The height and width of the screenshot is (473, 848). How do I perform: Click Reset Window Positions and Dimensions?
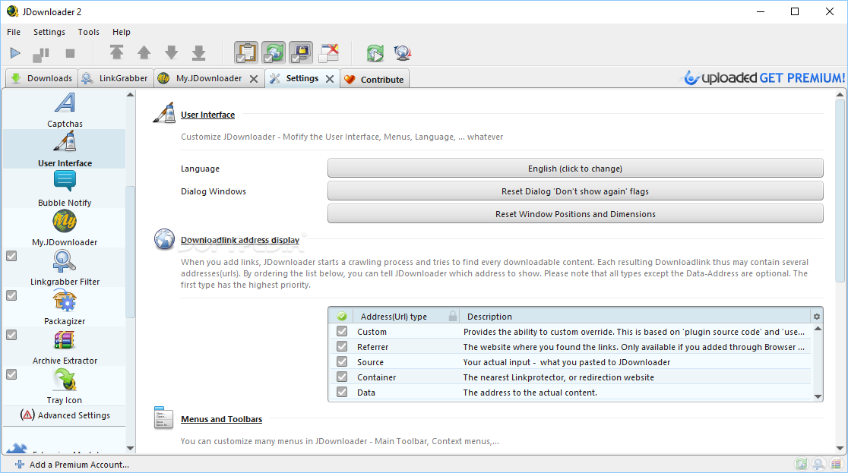[x=575, y=213]
